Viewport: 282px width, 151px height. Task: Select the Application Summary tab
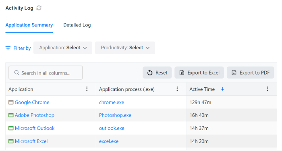[29, 25]
